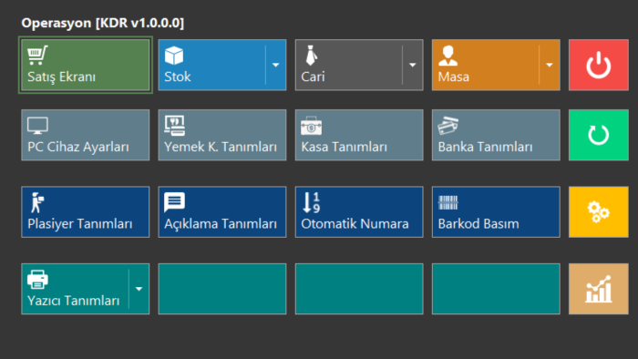Click the green refresh arrow tile
Screen dimensions: 638x359
coord(599,135)
